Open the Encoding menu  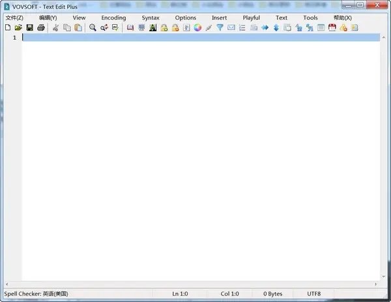point(113,18)
